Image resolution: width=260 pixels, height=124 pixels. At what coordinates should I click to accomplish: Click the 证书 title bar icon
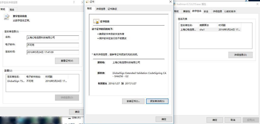click(x=87, y=2)
